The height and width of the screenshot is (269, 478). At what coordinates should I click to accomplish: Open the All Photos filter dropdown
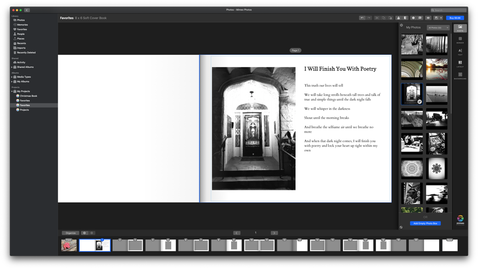pos(437,27)
